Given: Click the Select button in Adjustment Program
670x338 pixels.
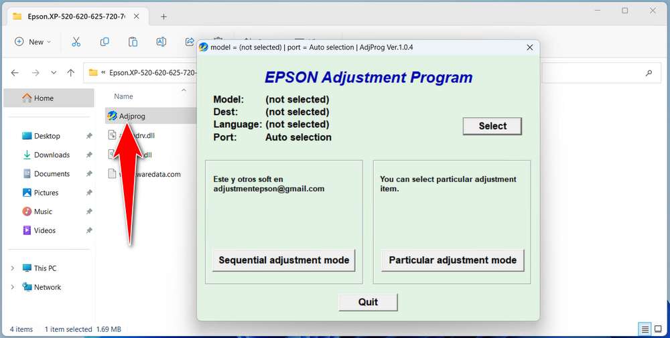Looking at the screenshot, I should tap(492, 126).
